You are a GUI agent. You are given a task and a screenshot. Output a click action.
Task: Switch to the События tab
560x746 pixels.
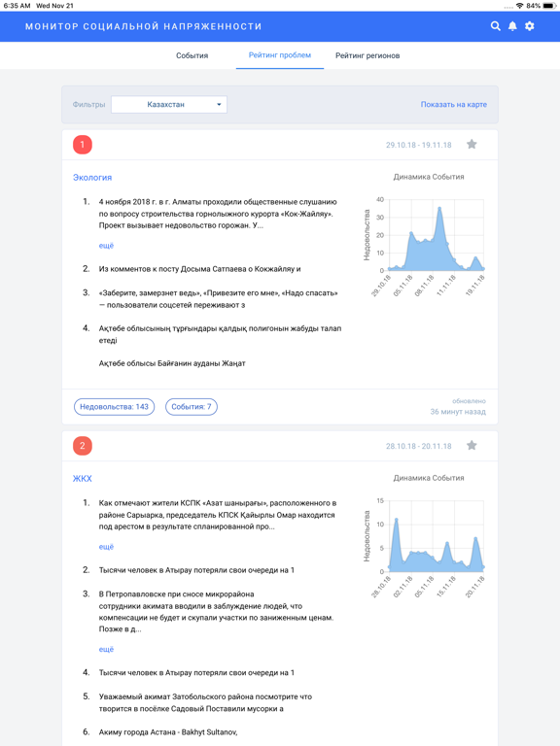tap(192, 55)
